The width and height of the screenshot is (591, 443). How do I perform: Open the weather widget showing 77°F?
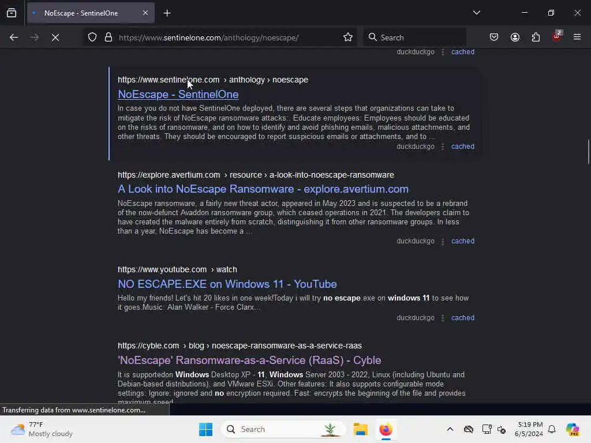point(42,429)
